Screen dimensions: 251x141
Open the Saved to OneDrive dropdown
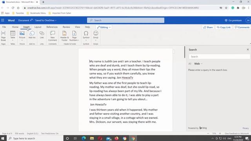tap(45, 20)
